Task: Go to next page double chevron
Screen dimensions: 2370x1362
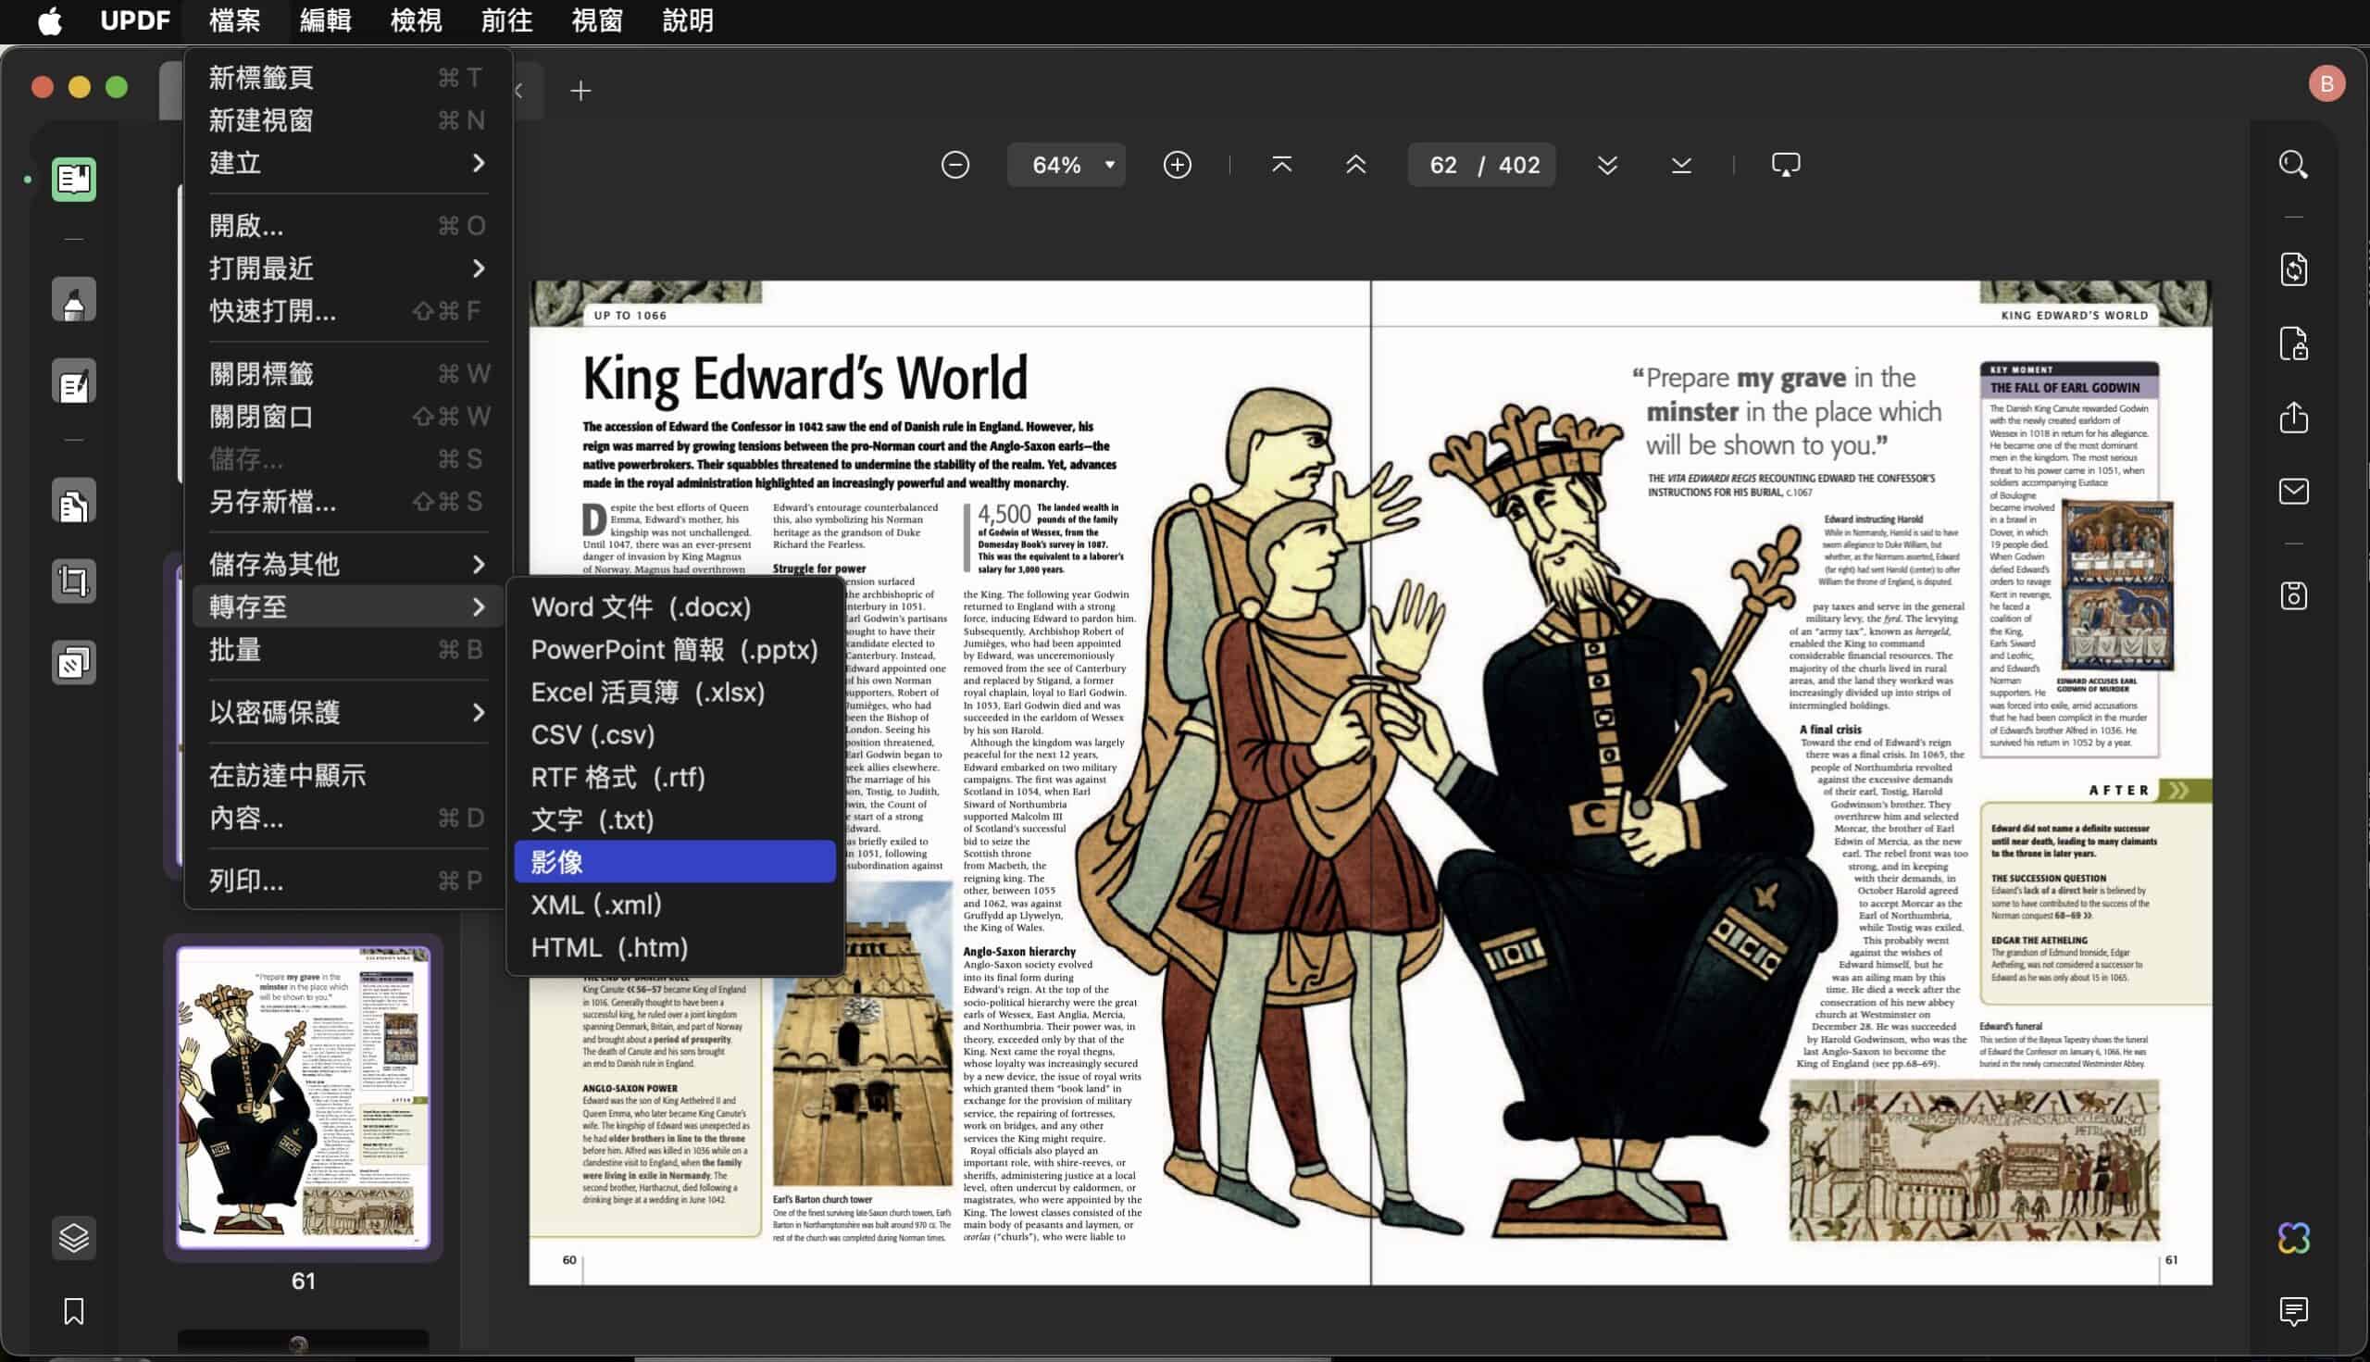Action: pyautogui.click(x=1607, y=166)
